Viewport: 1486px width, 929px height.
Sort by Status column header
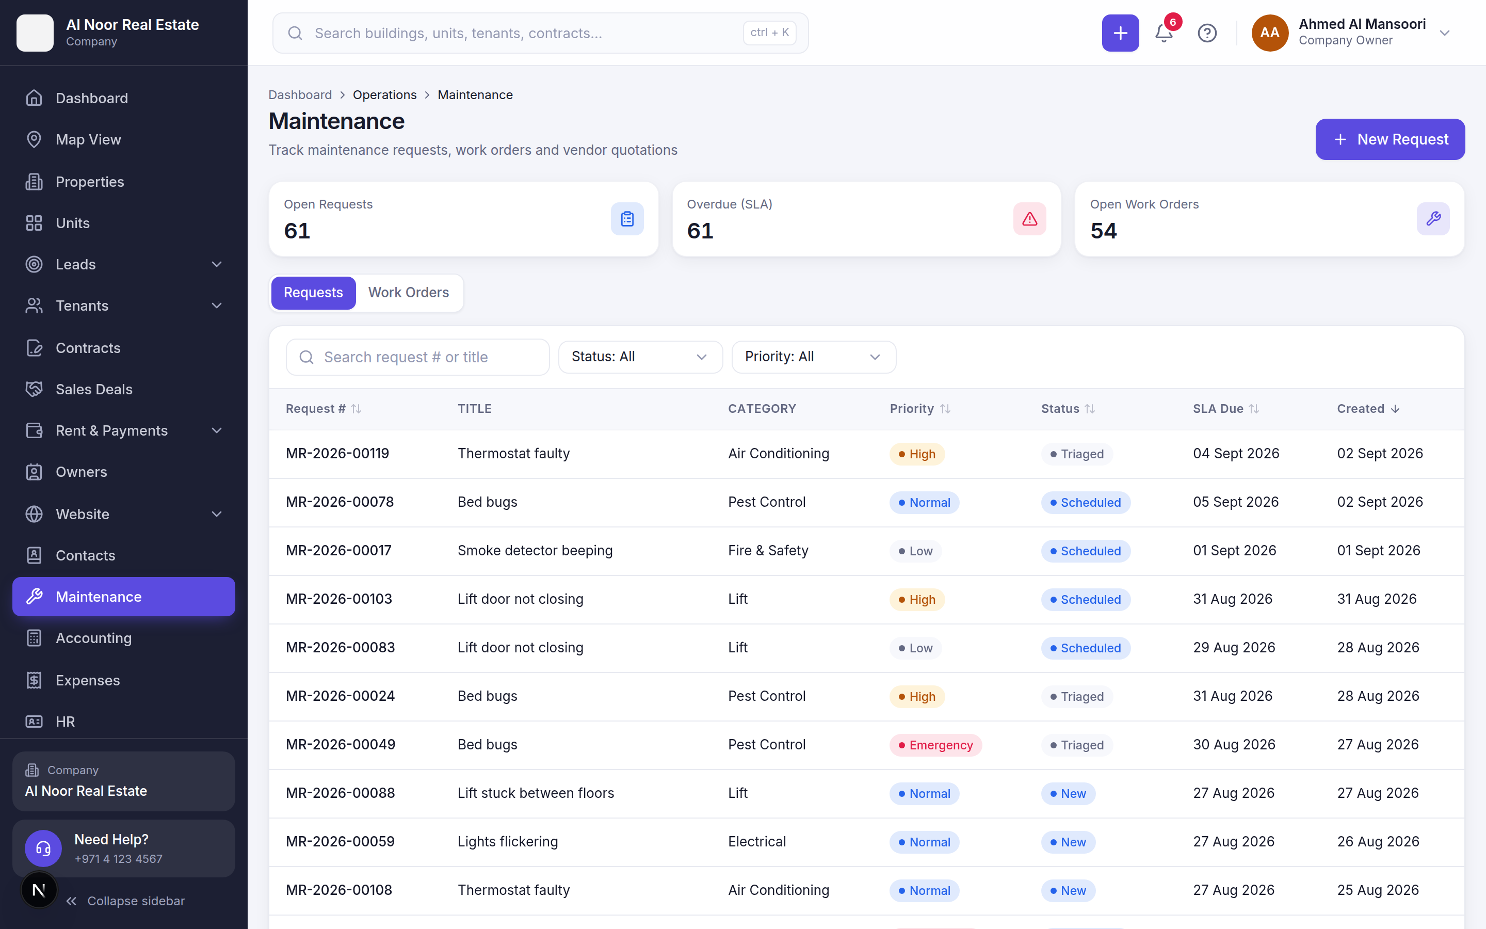pos(1068,409)
